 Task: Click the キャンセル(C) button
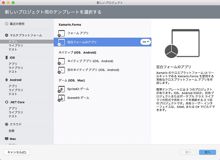point(17,152)
